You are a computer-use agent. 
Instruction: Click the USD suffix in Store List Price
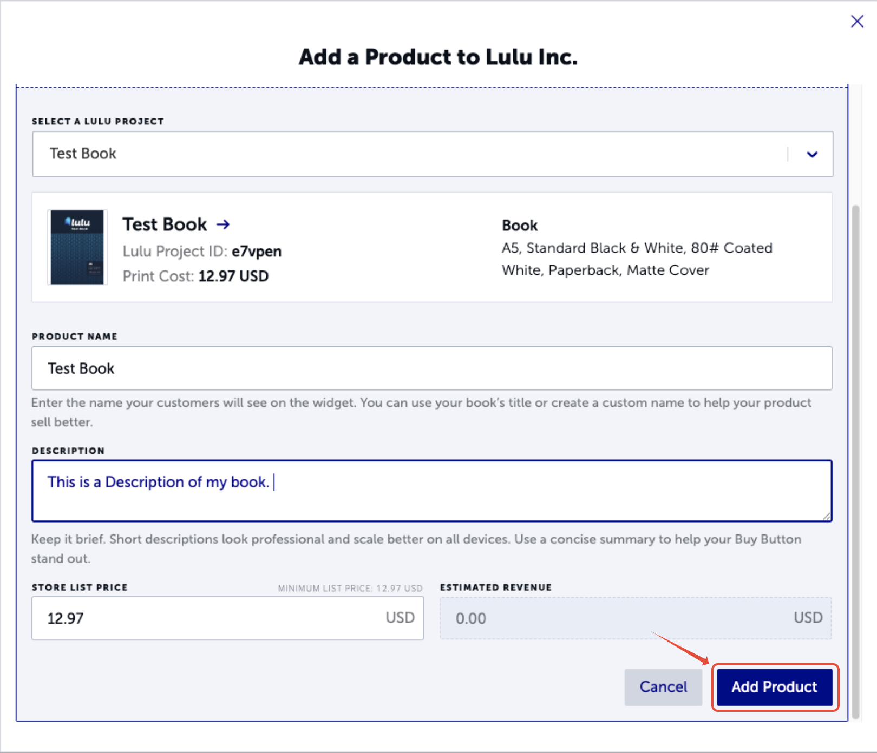tap(400, 618)
